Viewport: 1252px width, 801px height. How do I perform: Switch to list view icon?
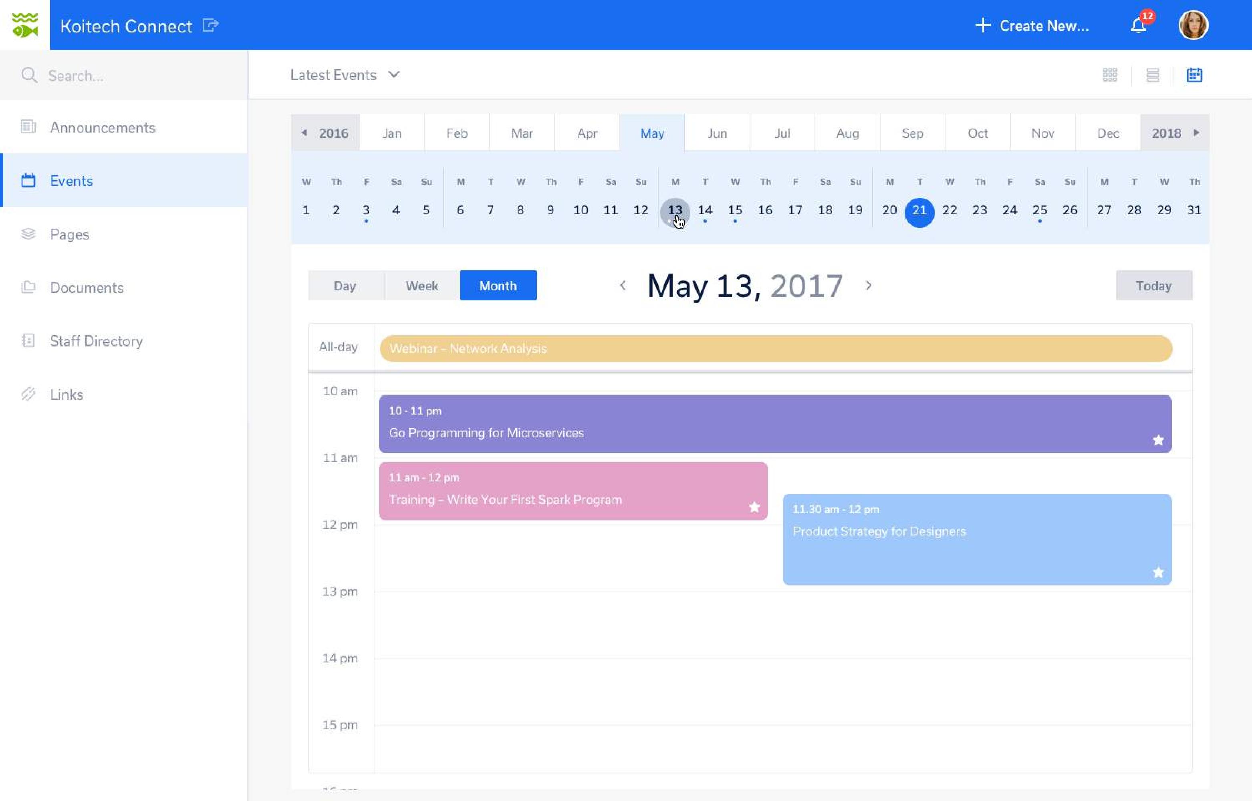tap(1153, 75)
